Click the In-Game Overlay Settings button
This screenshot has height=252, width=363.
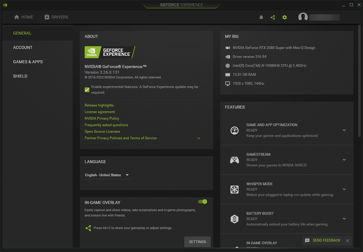pos(197,242)
